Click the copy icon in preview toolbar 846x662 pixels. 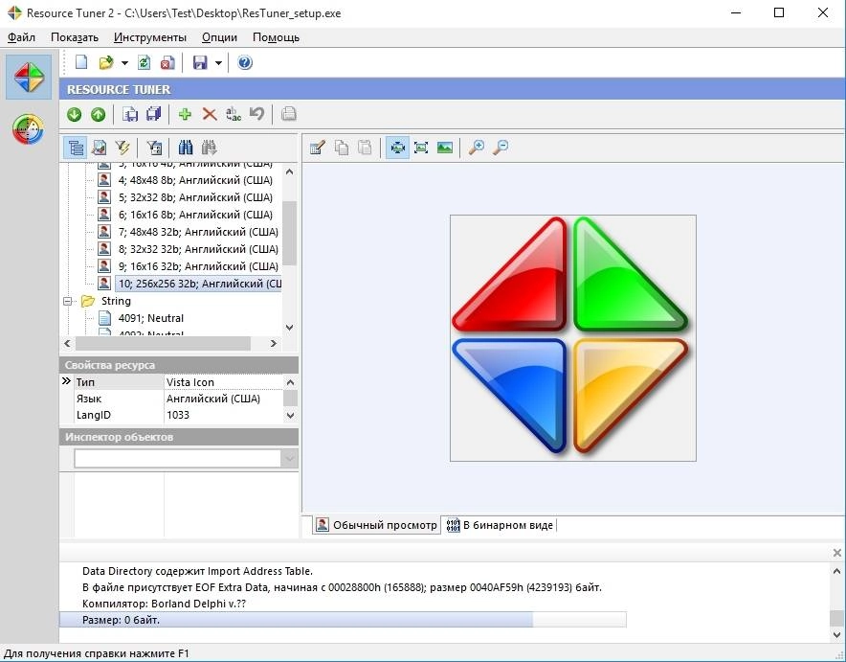point(342,148)
